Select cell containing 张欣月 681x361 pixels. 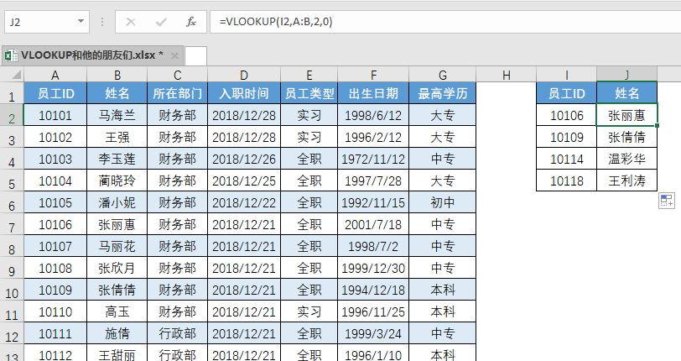click(x=117, y=268)
